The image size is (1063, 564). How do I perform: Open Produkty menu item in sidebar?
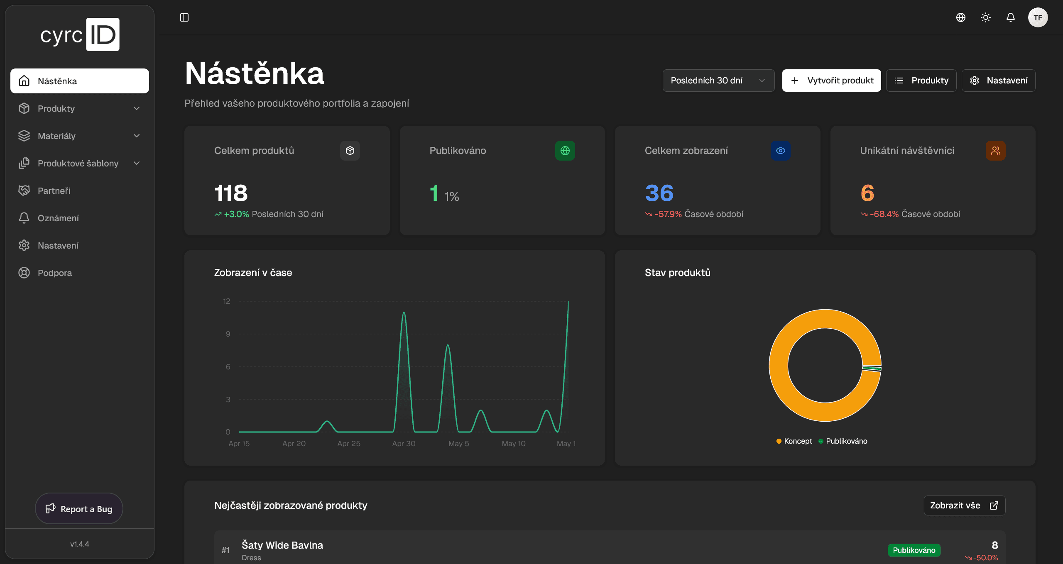pos(80,108)
